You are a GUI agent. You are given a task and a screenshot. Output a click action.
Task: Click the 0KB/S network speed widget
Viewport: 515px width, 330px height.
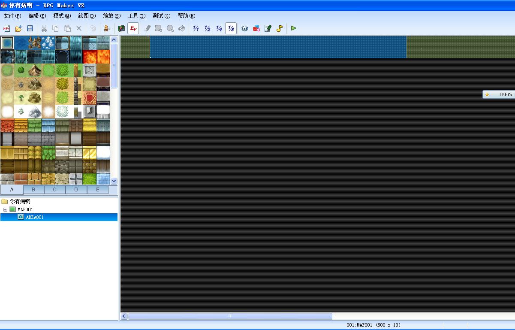pyautogui.click(x=499, y=94)
